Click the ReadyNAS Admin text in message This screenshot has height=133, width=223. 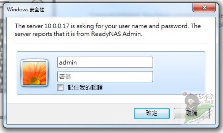(117, 34)
